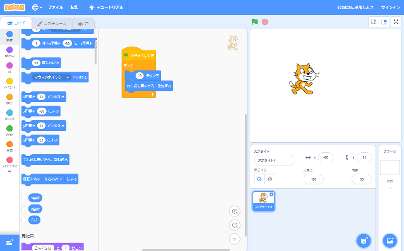Open the language globe dropdown
This screenshot has height=251, width=404.
37,8
